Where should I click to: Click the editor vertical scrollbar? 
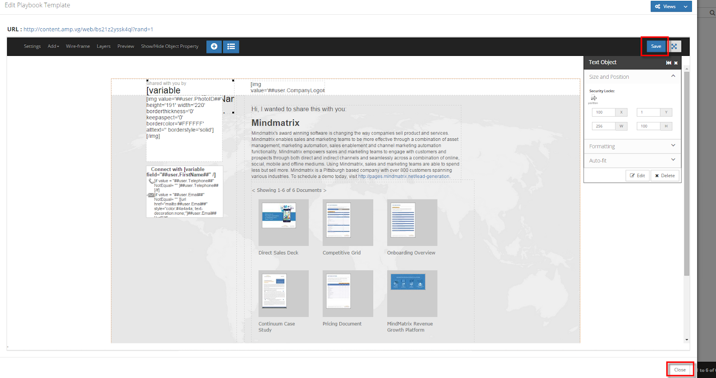coord(686,174)
